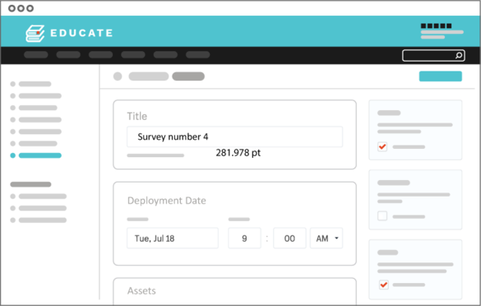Image resolution: width=481 pixels, height=306 pixels.
Task: Uncheck the checkbox in the bottom right card
Action: [x=383, y=285]
